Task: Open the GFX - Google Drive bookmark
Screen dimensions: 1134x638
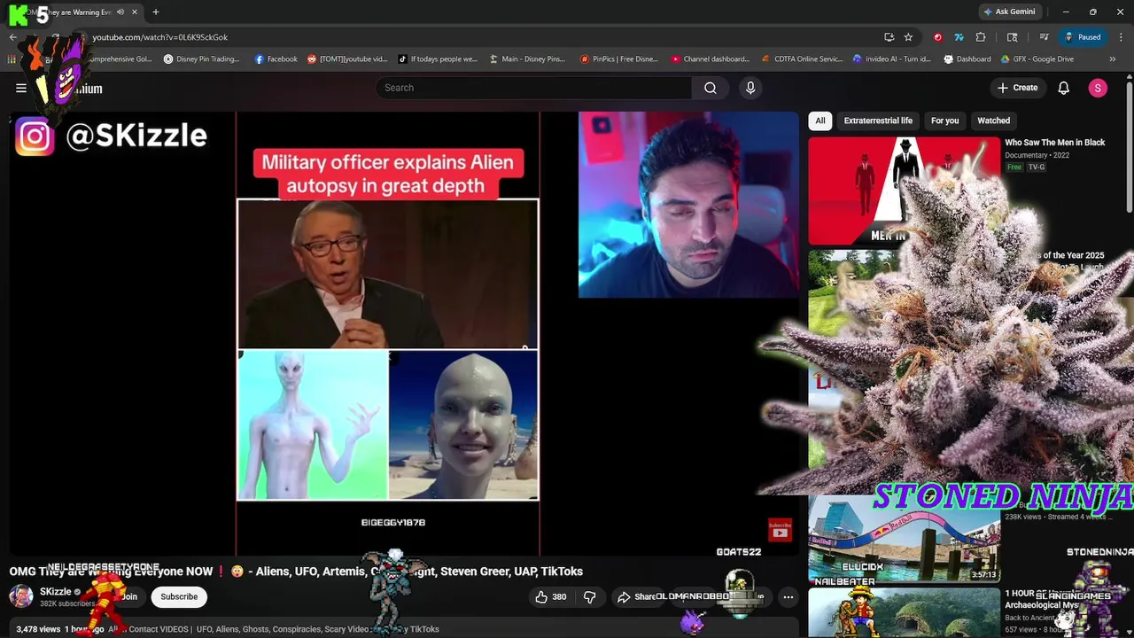Action: [1037, 59]
